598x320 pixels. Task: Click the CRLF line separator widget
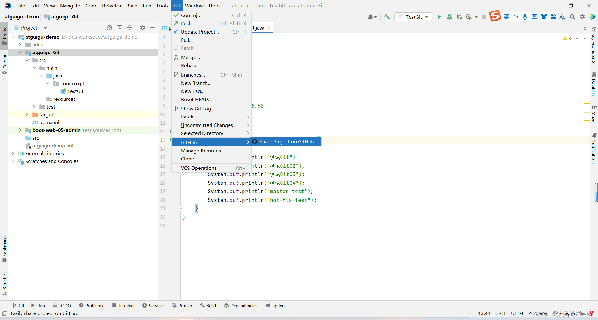501,313
